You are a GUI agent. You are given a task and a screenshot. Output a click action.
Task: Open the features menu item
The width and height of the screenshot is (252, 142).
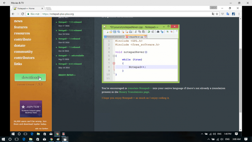pyautogui.click(x=21, y=27)
